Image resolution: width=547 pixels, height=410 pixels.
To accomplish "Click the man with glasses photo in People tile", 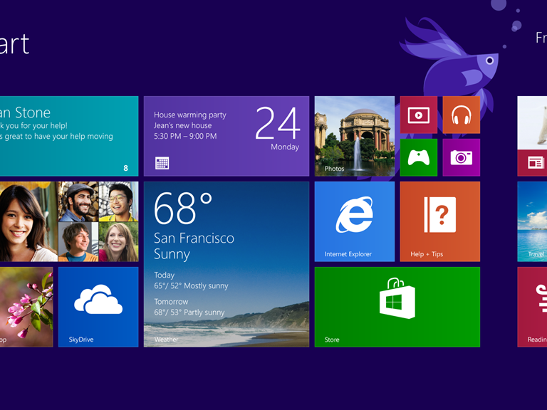I will coord(119,201).
